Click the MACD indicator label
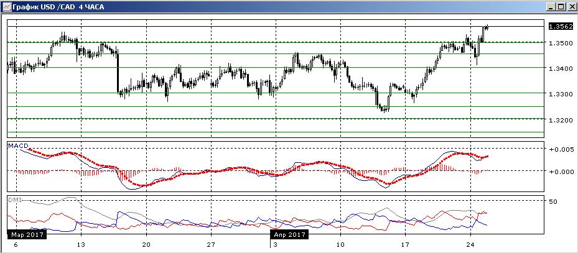This screenshot has width=578, height=253. point(18,146)
